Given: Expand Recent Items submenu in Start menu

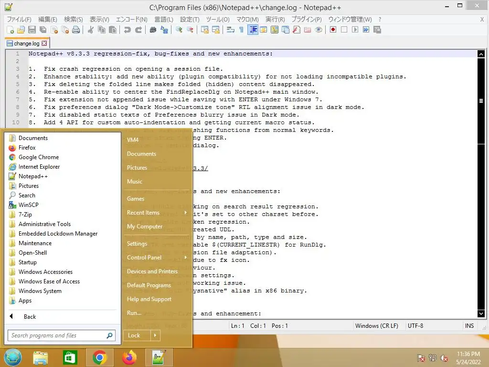Looking at the screenshot, I should 157,213.
